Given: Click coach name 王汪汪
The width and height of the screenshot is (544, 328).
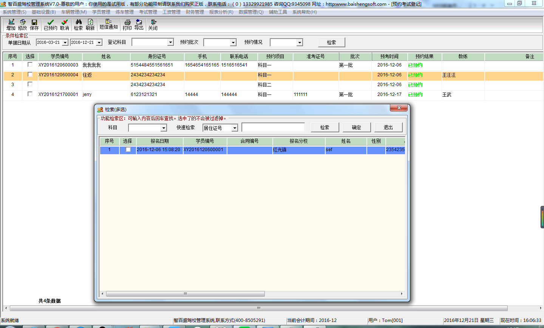Looking at the screenshot, I should tap(449, 75).
